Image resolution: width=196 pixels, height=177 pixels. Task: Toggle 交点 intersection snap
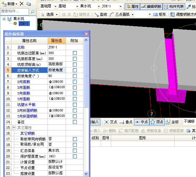(x=111, y=122)
